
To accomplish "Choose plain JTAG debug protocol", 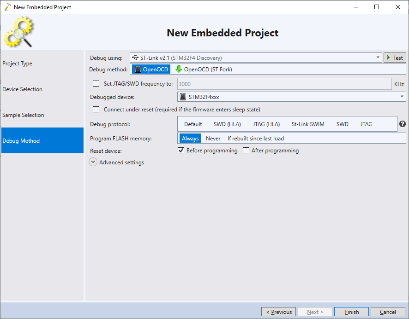I will point(366,124).
